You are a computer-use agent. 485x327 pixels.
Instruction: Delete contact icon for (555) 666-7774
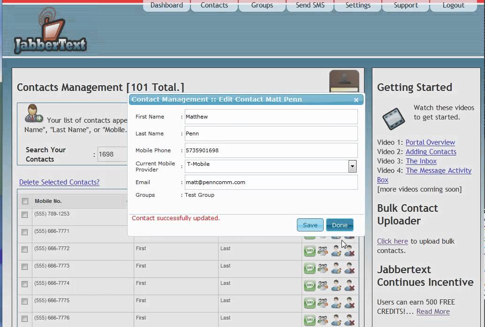tap(349, 286)
